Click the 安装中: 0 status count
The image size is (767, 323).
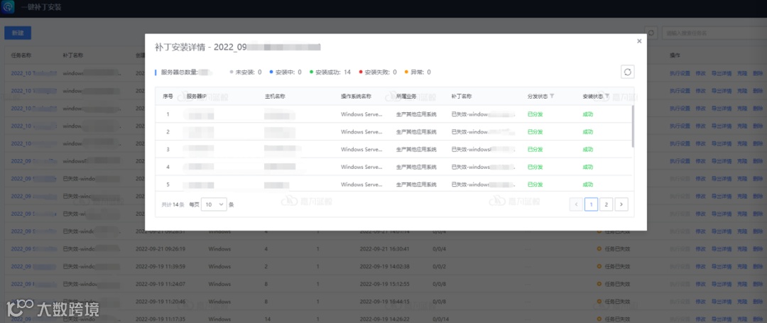285,72
